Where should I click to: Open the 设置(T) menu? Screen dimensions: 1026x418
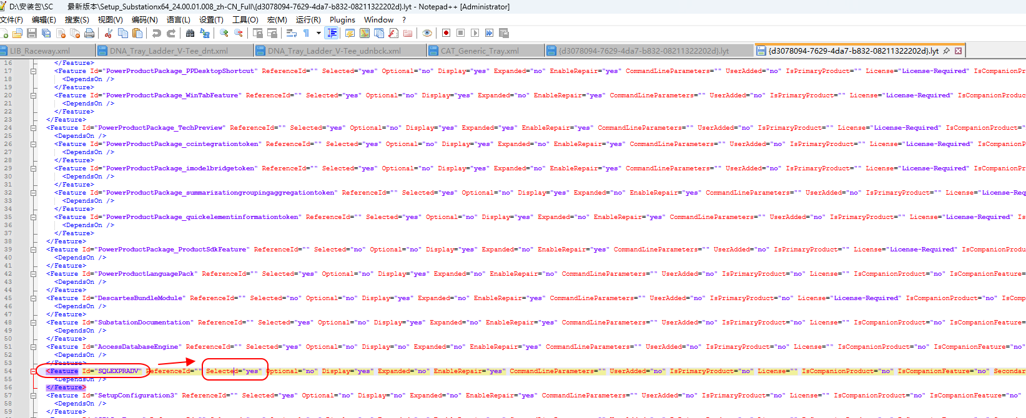(211, 20)
